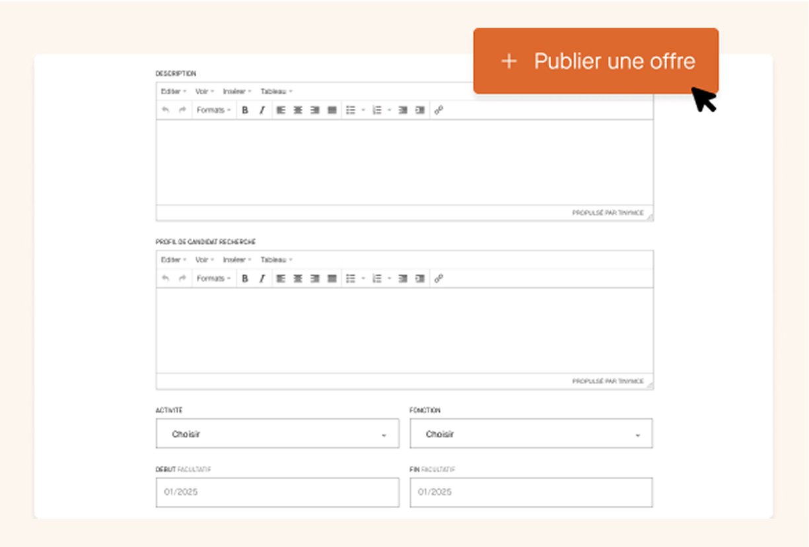The width and height of the screenshot is (809, 547).
Task: Center align text in Description editor
Action: coord(298,110)
